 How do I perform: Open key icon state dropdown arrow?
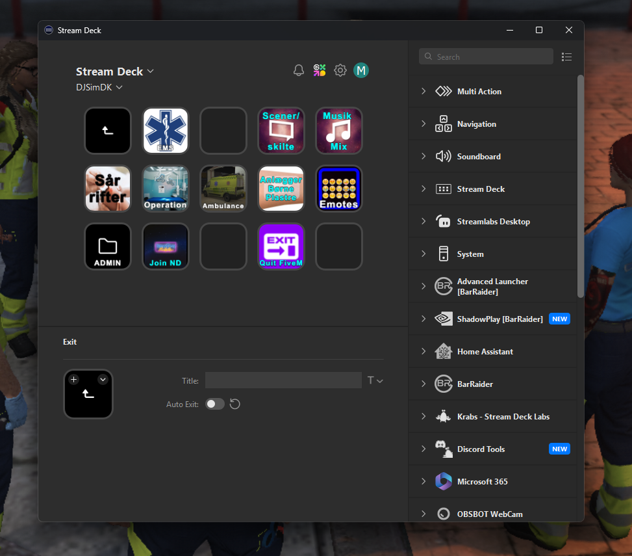pyautogui.click(x=103, y=379)
